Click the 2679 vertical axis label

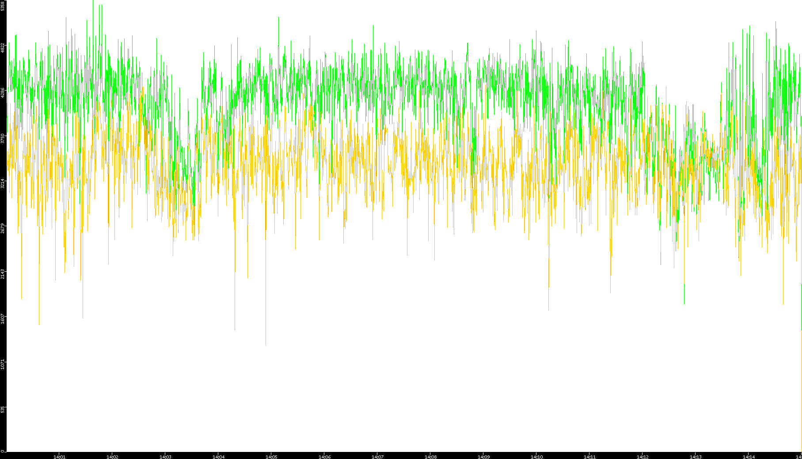click(3, 228)
